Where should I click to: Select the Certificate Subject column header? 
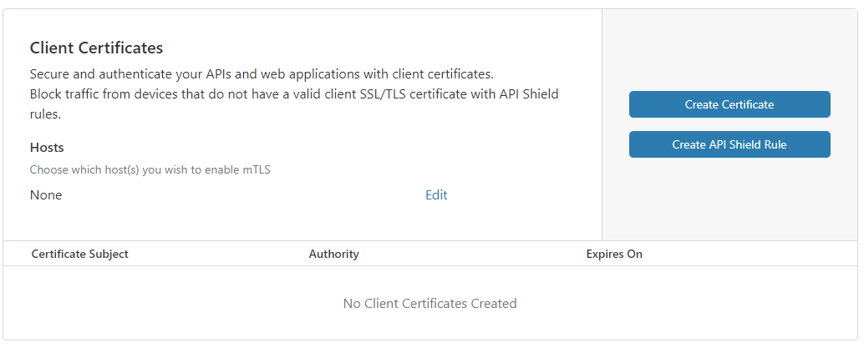(x=80, y=254)
